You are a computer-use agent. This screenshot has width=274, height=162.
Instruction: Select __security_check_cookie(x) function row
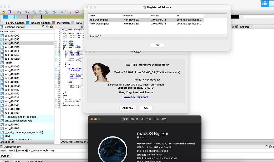tap(27, 117)
